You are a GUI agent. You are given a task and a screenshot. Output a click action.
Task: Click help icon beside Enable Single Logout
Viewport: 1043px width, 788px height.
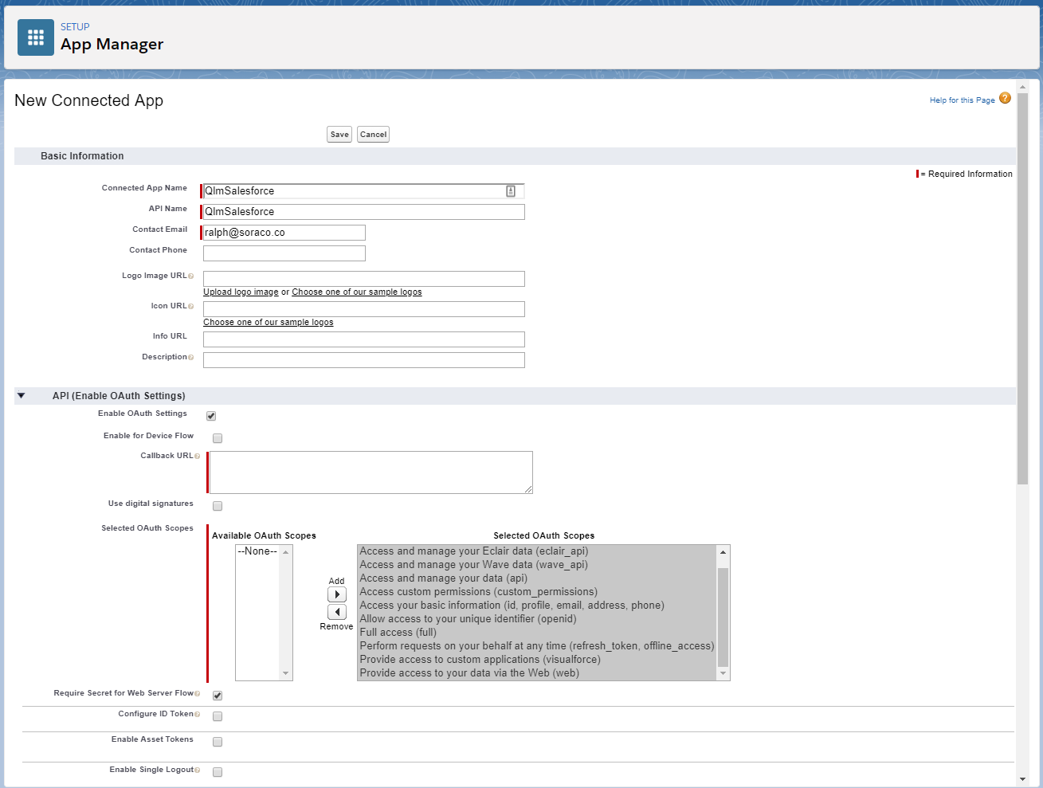coord(197,770)
